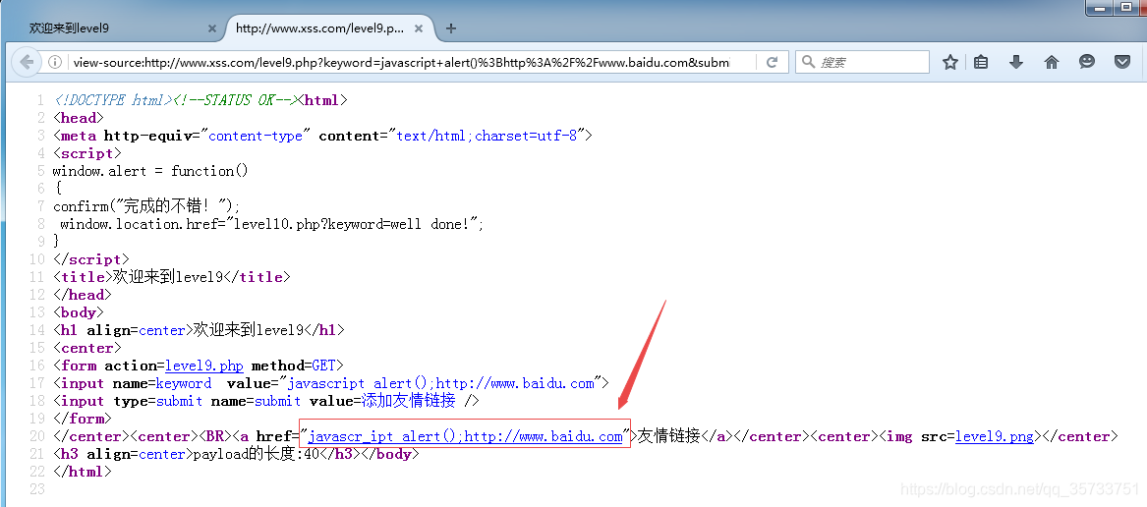Click the level10.php?keyword=well done! line
The height and width of the screenshot is (507, 1147).
click(272, 224)
